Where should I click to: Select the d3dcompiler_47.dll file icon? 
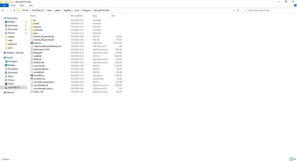coord(32,49)
